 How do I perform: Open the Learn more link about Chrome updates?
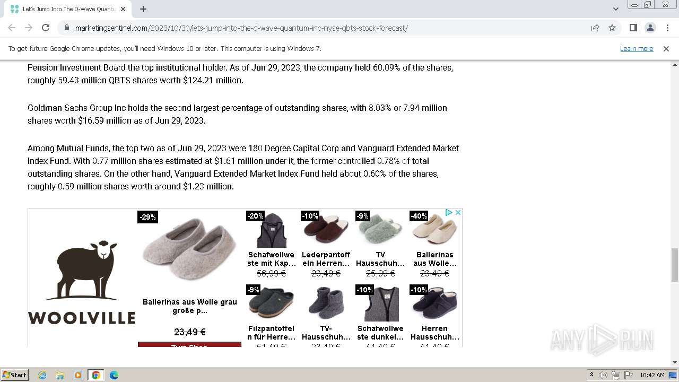tap(637, 48)
